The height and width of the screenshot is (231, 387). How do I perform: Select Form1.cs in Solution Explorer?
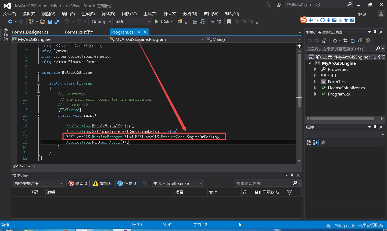point(336,82)
